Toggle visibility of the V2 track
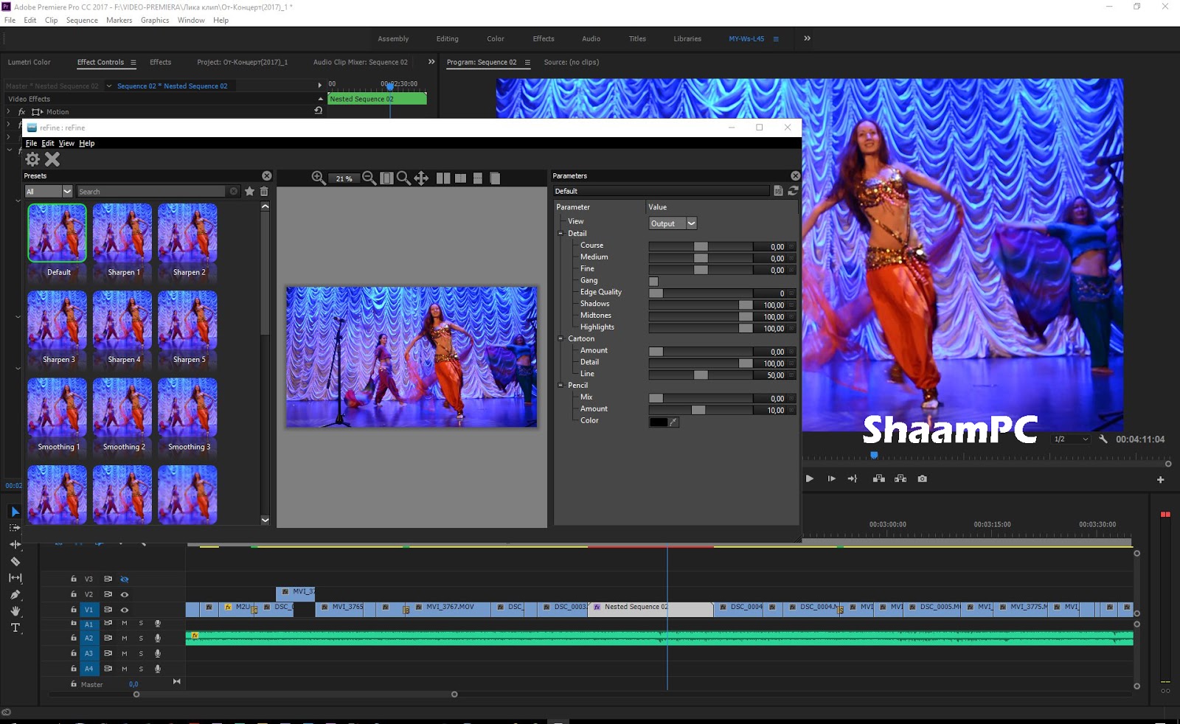Screen dimensions: 1180x724 [x=125, y=595]
